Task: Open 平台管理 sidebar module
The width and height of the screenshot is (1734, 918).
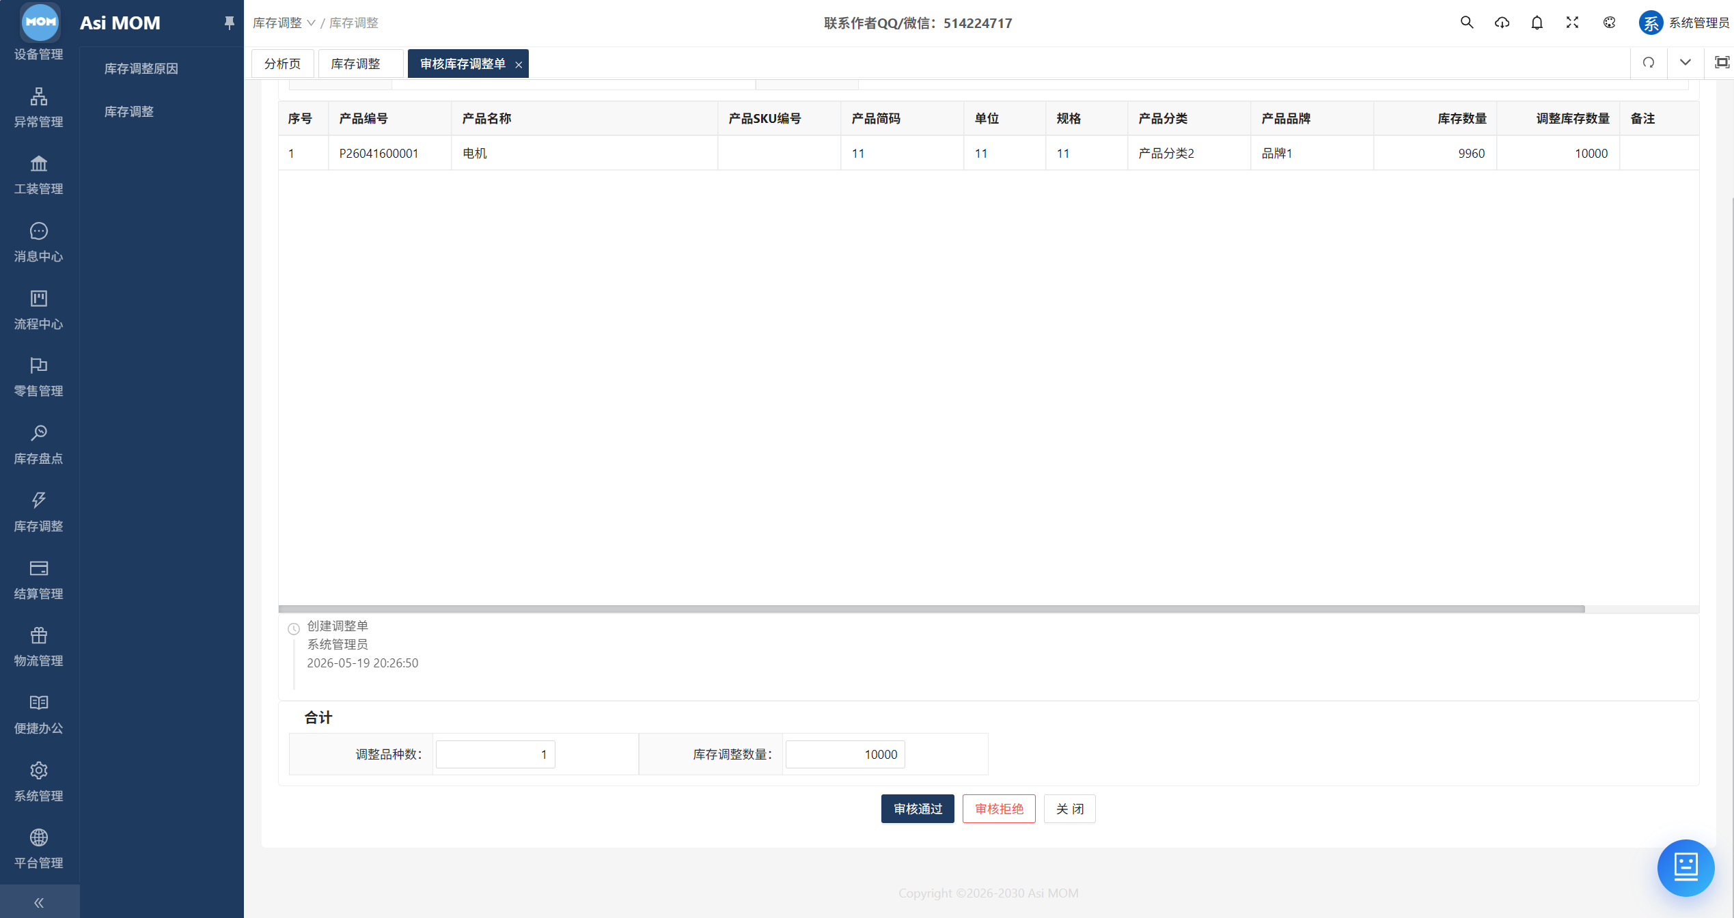Action: pyautogui.click(x=39, y=849)
